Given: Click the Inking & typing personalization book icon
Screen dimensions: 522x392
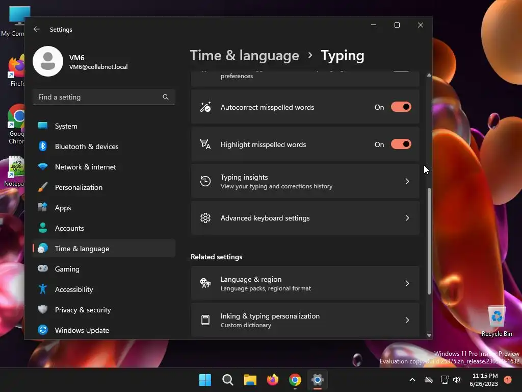Looking at the screenshot, I should [205, 320].
